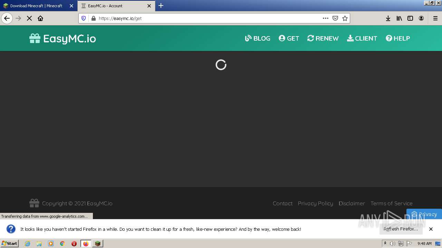Click the blue Privacy settings button

(424, 214)
